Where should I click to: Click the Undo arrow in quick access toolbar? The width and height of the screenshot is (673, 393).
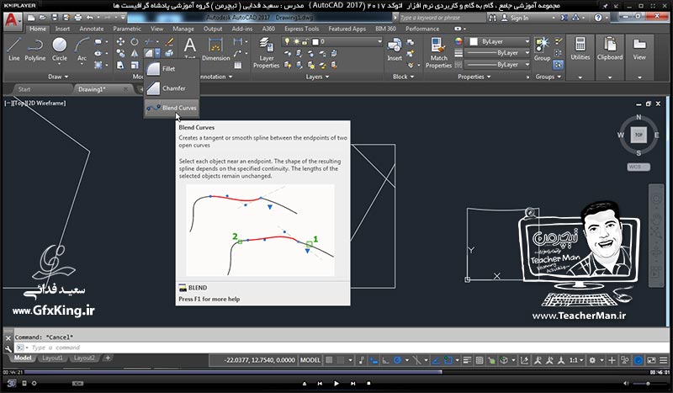(x=90, y=18)
